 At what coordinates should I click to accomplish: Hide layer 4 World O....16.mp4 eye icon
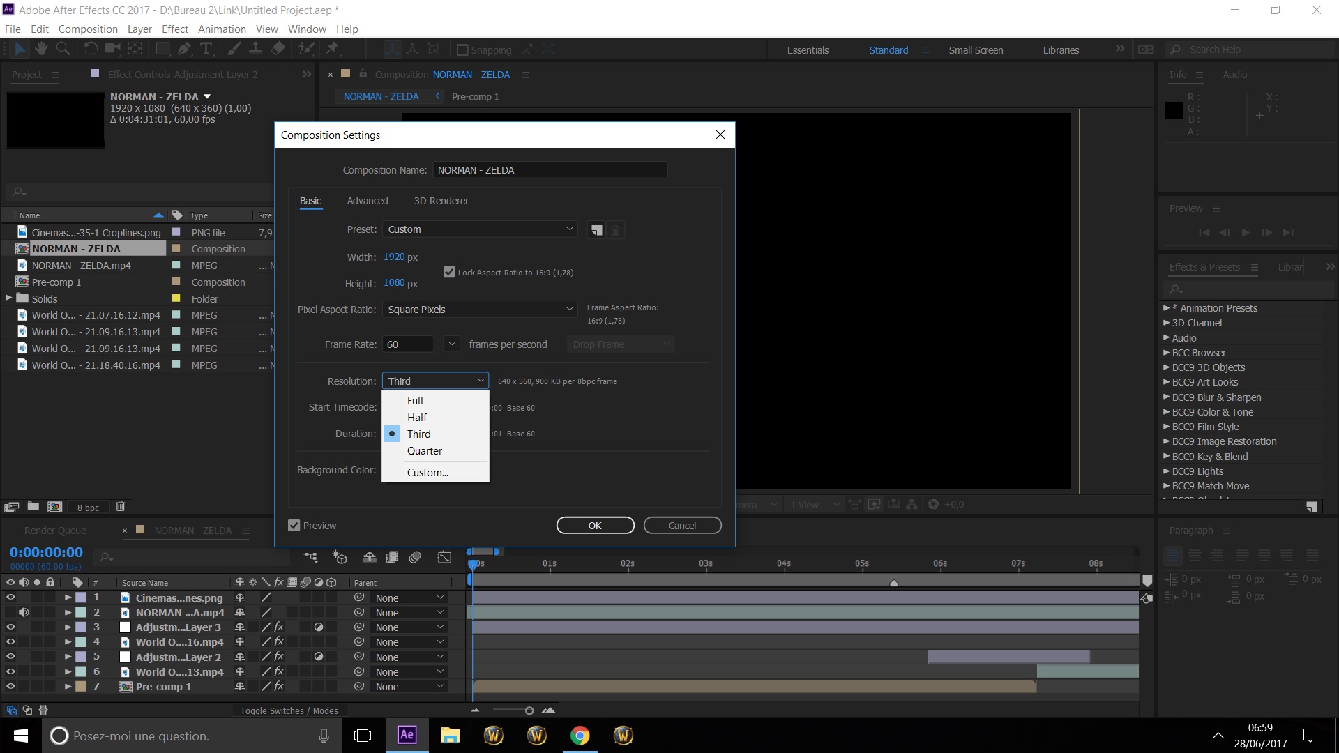point(10,642)
